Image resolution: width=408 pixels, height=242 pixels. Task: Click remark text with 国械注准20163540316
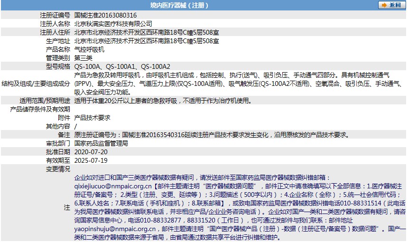(x=212, y=135)
